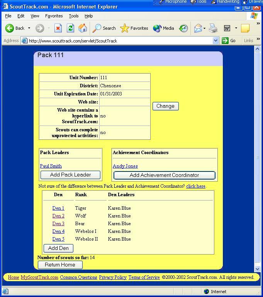Click the Windows flag logo
The width and height of the screenshot is (263, 297).
tap(254, 16)
